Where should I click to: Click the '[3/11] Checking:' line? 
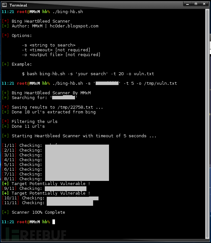point(22,155)
